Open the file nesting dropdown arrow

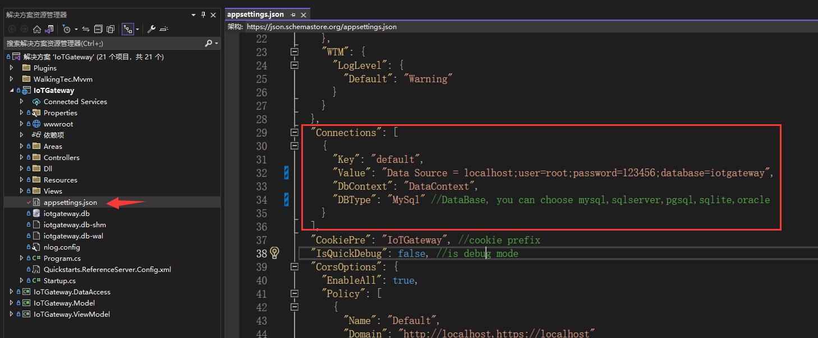137,29
